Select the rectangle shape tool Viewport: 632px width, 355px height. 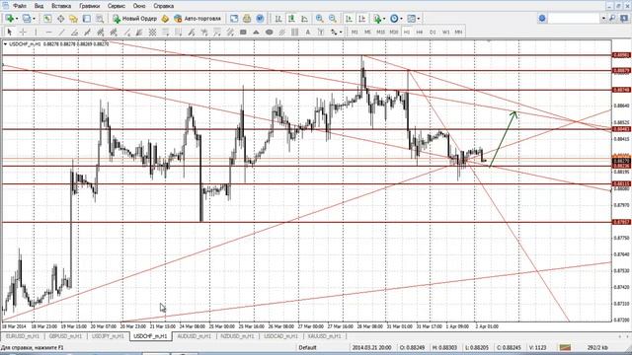click(x=243, y=32)
